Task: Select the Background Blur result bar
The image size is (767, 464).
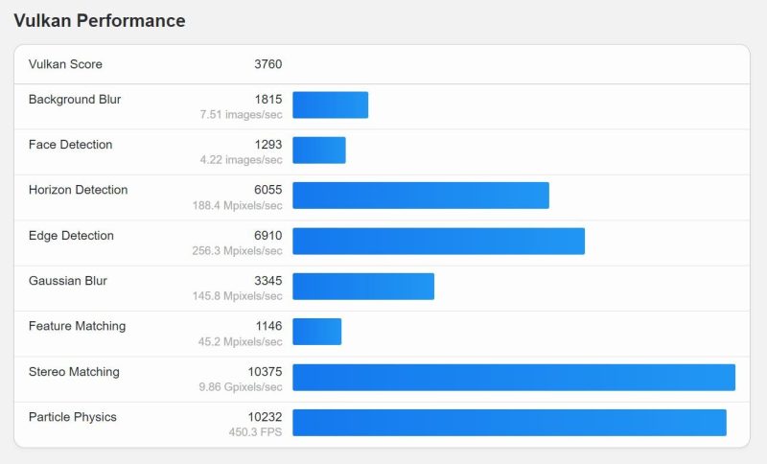Action: (330, 105)
